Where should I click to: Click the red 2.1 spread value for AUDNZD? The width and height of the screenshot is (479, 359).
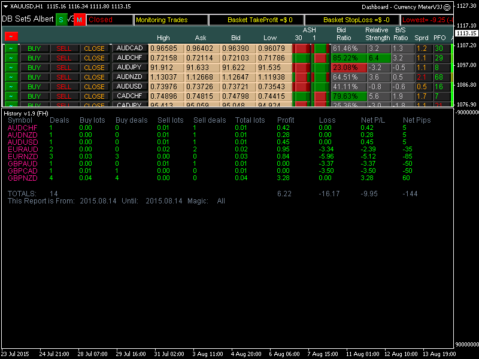423,77
